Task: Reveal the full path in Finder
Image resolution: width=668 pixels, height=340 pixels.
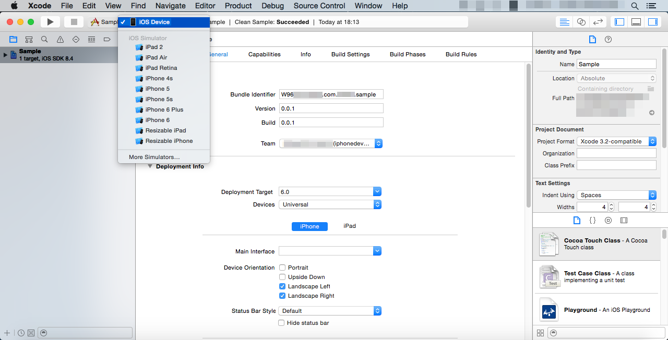Action: coord(651,113)
